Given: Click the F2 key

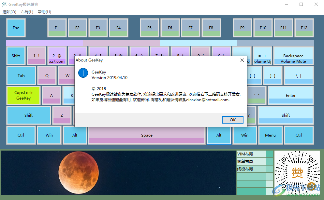Looking at the screenshot, I should coord(77,28).
